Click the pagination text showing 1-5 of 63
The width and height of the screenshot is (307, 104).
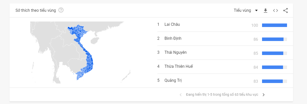click(x=222, y=95)
